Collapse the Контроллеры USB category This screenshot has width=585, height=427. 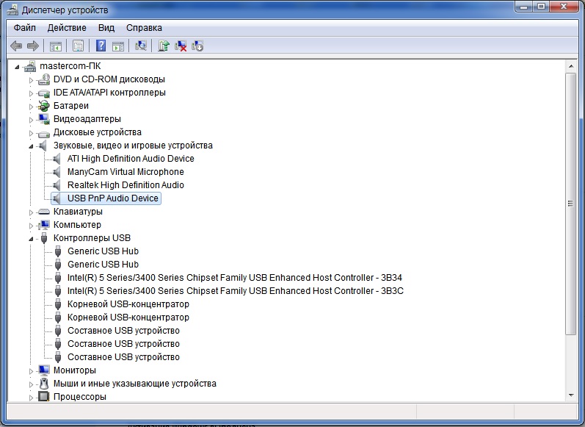coord(32,238)
